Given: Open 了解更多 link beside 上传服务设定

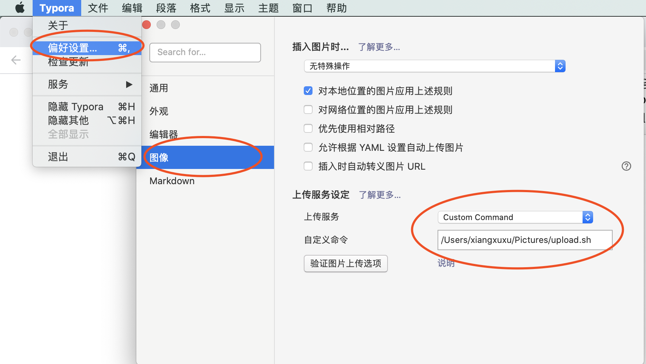Looking at the screenshot, I should [x=380, y=195].
